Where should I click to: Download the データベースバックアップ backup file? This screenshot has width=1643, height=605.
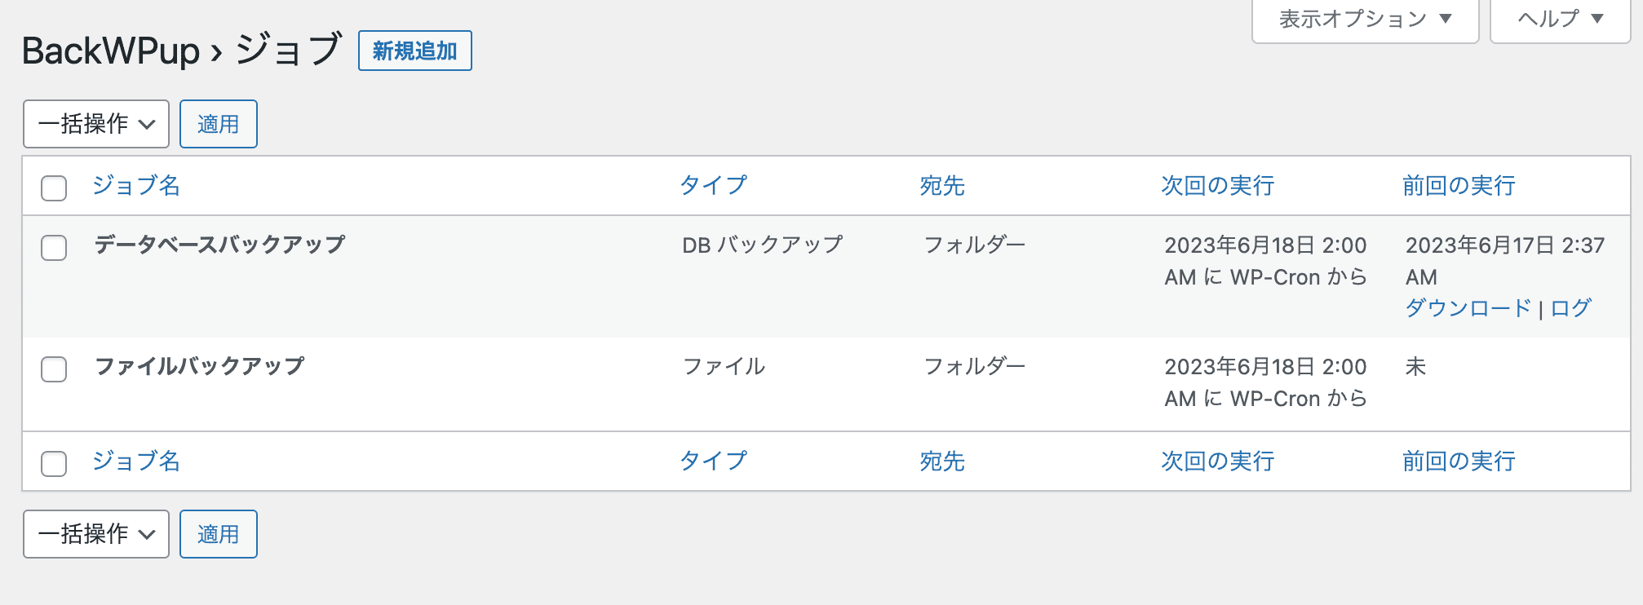click(1468, 308)
